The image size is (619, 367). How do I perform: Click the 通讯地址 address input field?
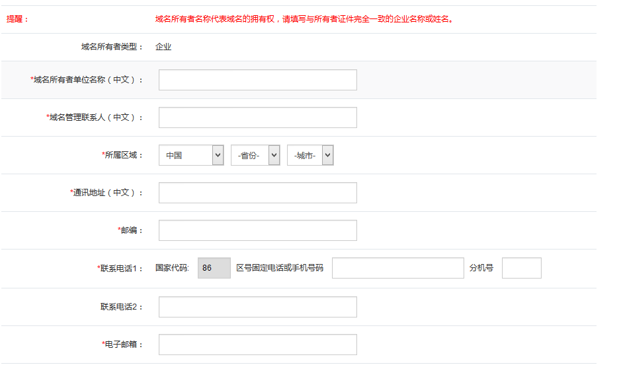258,193
